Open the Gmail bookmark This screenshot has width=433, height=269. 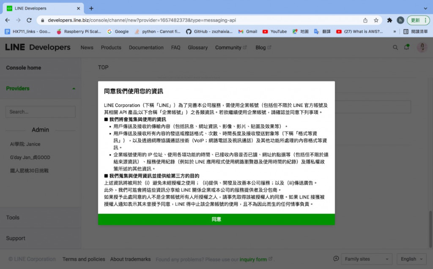point(248,31)
